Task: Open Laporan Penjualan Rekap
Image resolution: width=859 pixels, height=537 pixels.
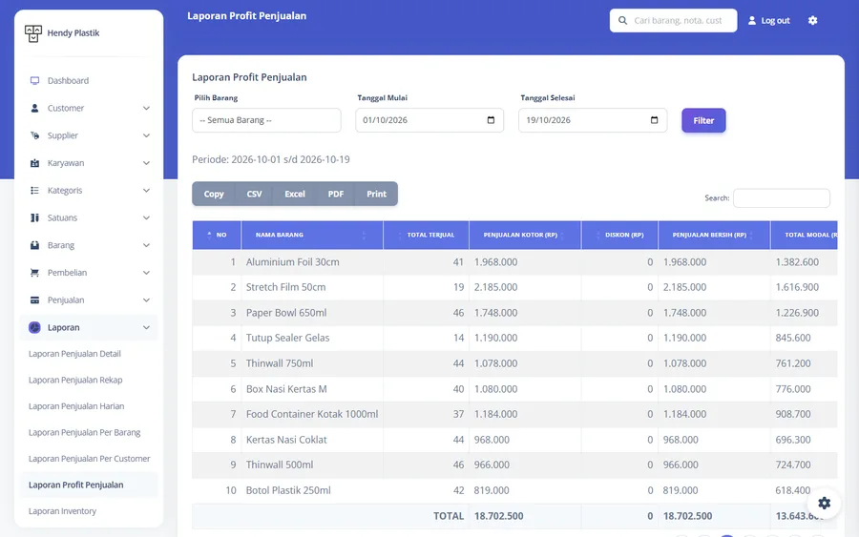Action: click(x=75, y=380)
